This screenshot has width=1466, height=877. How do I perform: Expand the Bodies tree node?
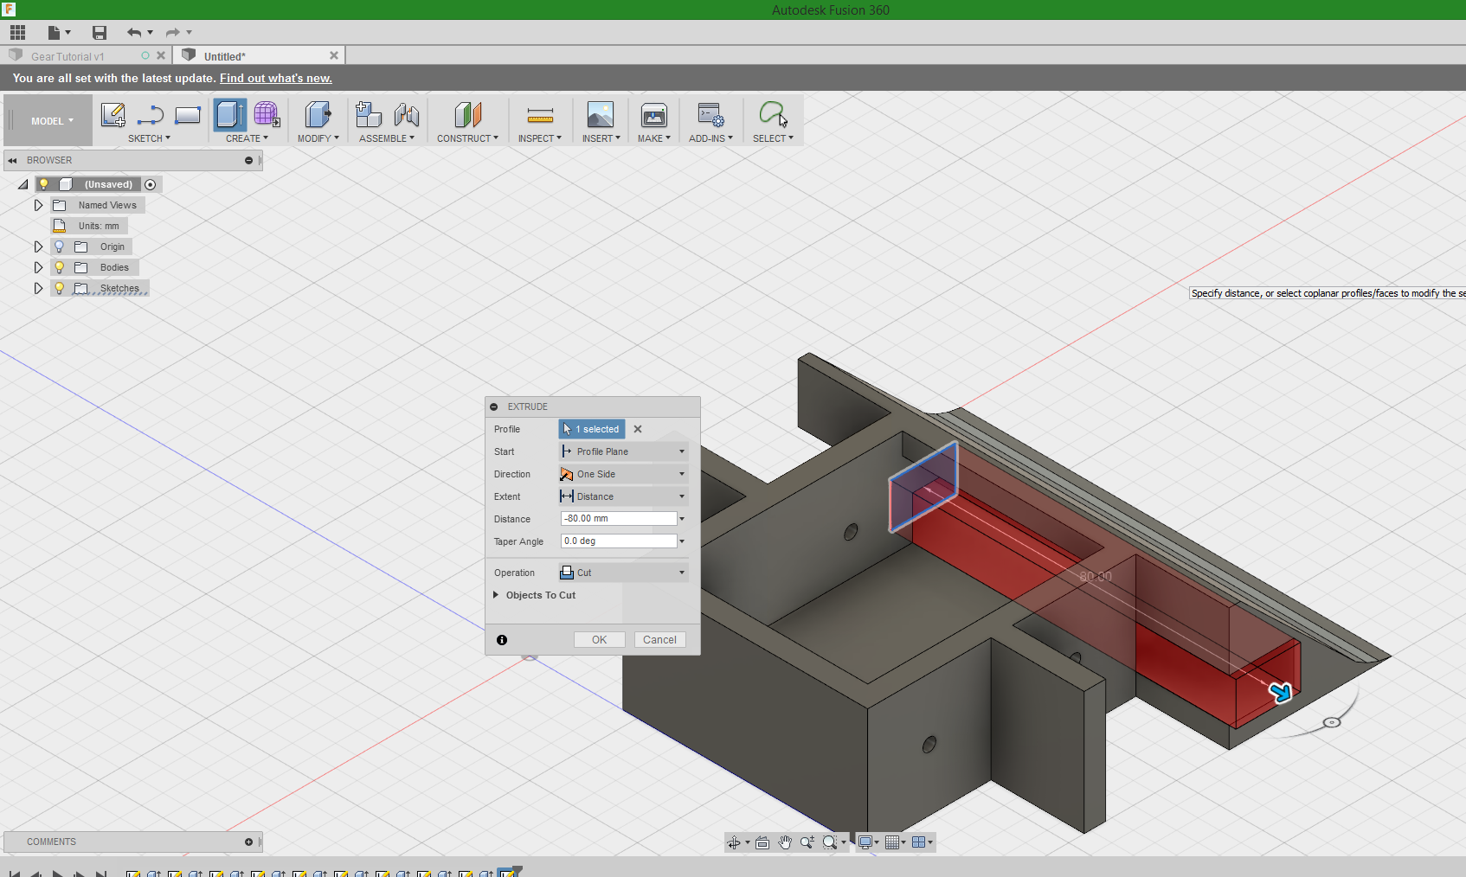[x=38, y=267]
